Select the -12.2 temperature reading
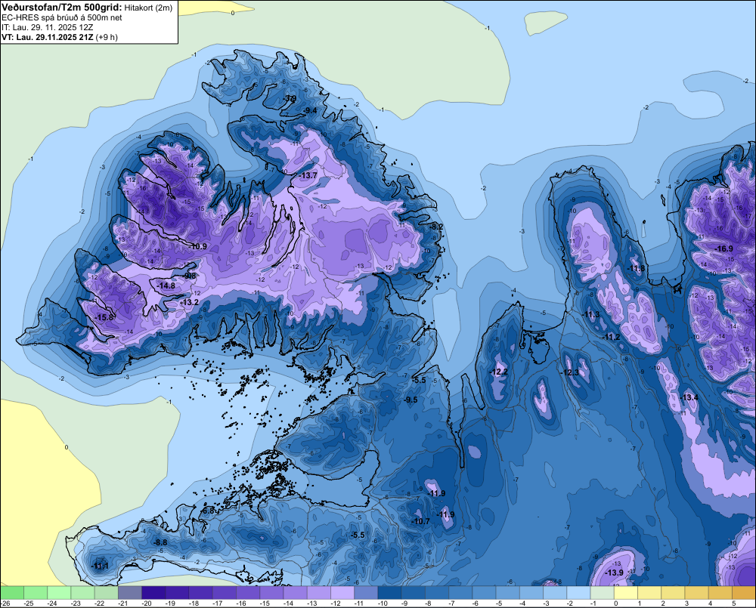 click(x=498, y=372)
